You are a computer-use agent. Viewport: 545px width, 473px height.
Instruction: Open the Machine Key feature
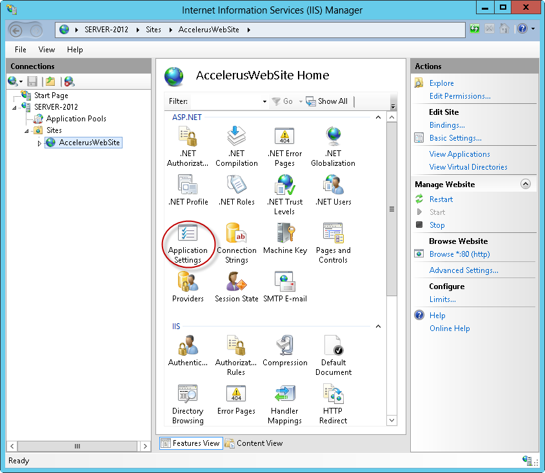pyautogui.click(x=284, y=239)
